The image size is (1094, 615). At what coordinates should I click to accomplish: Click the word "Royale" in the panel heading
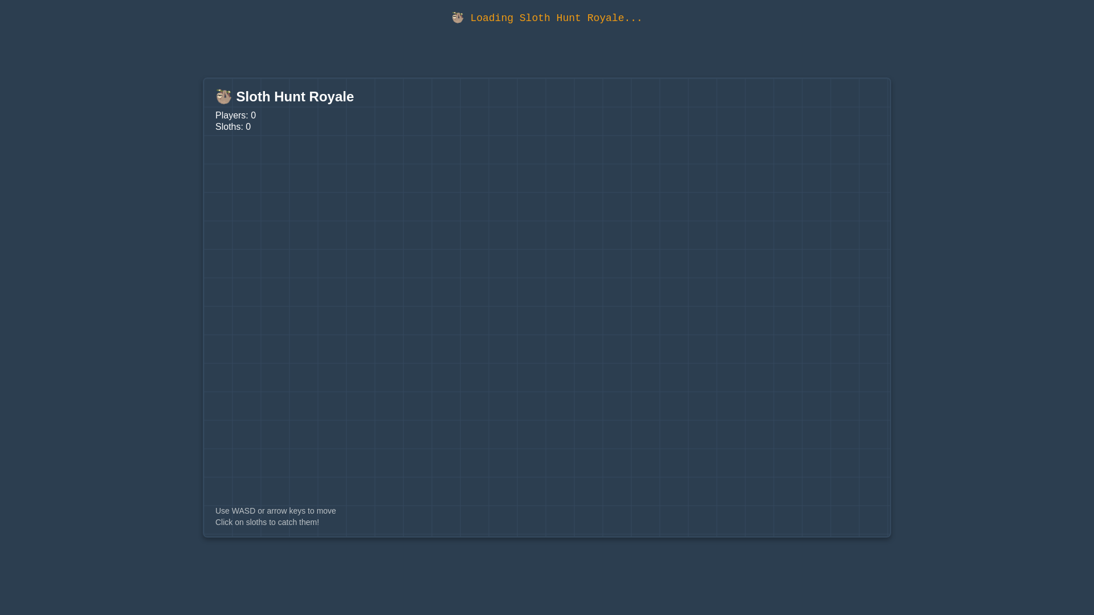click(x=331, y=97)
